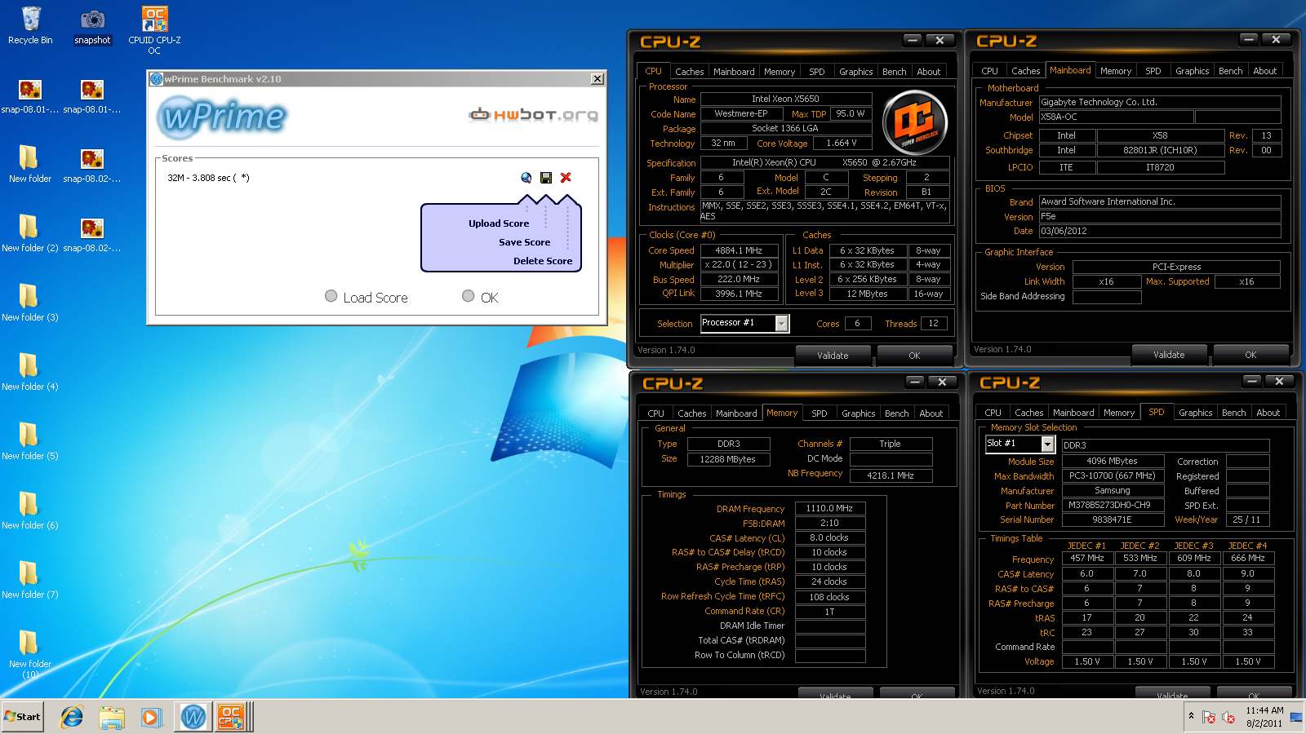Open the Processor #1 selection dropdown
Screen dimensions: 1306x734
781,324
